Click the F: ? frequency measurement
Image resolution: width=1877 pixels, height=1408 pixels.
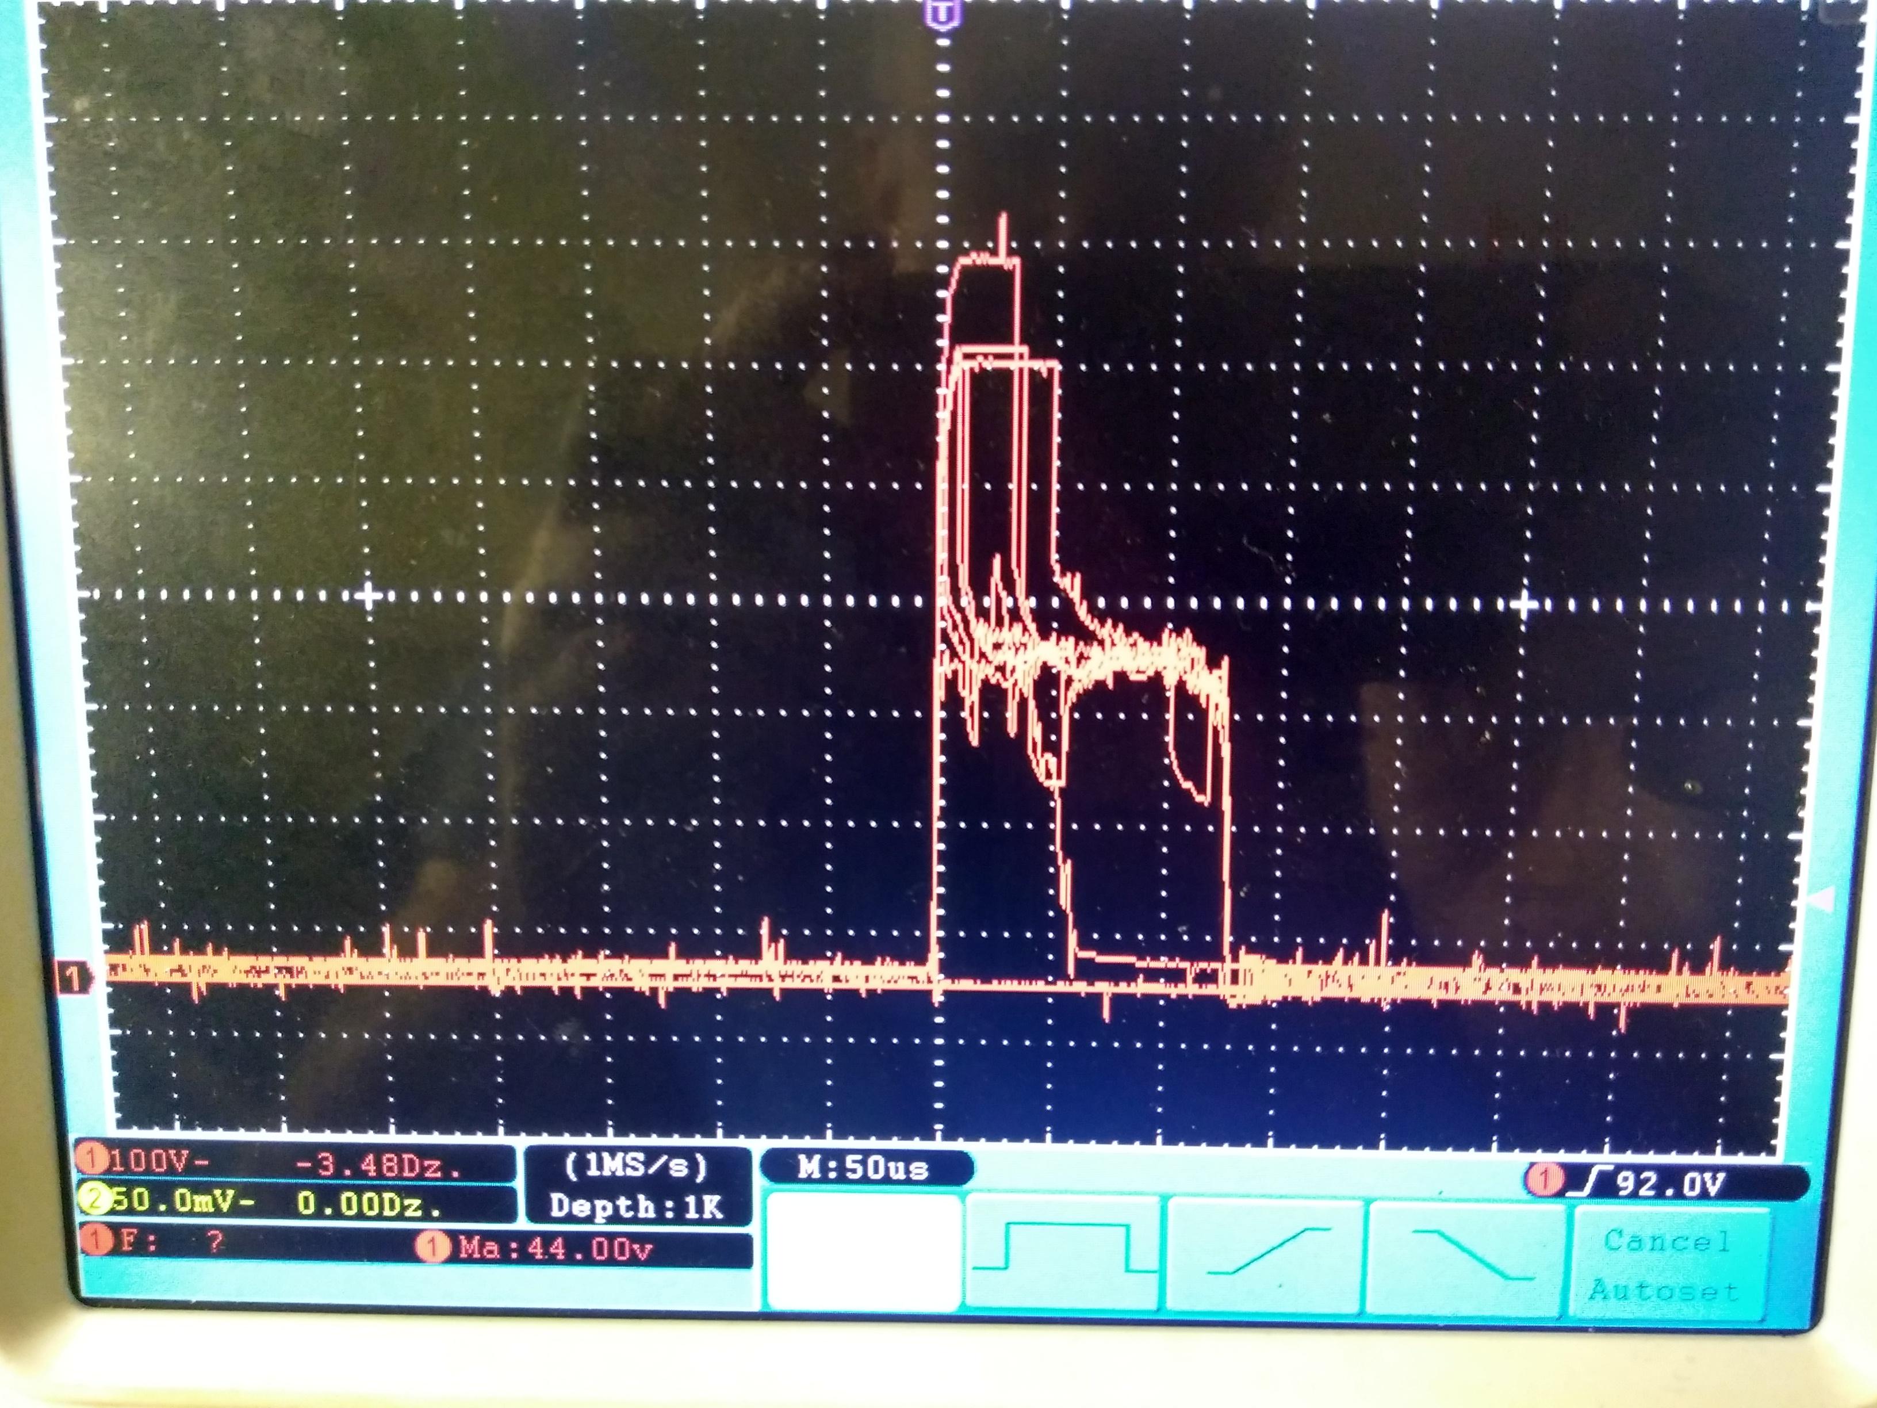click(171, 1242)
